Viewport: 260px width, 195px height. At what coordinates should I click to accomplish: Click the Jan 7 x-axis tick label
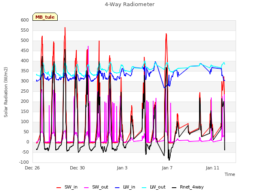pyautogui.click(x=167, y=168)
